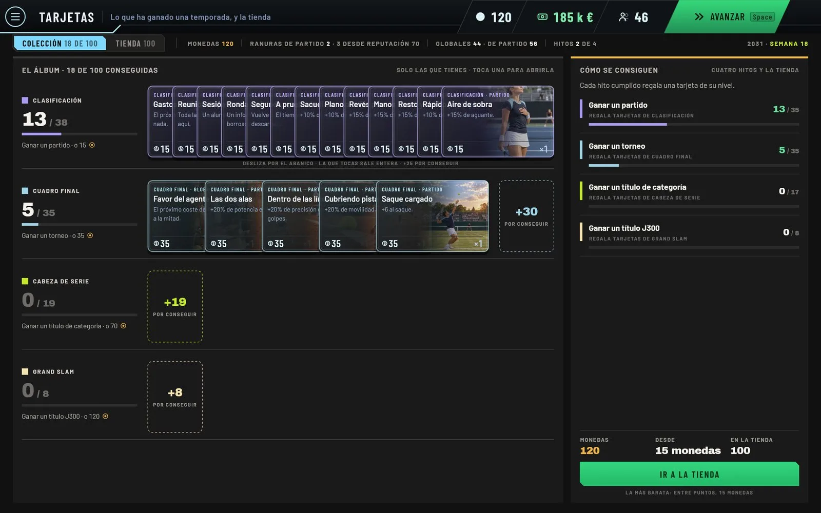The width and height of the screenshot is (821, 513).
Task: Click the cream Grand Slam square
Action: (25, 371)
